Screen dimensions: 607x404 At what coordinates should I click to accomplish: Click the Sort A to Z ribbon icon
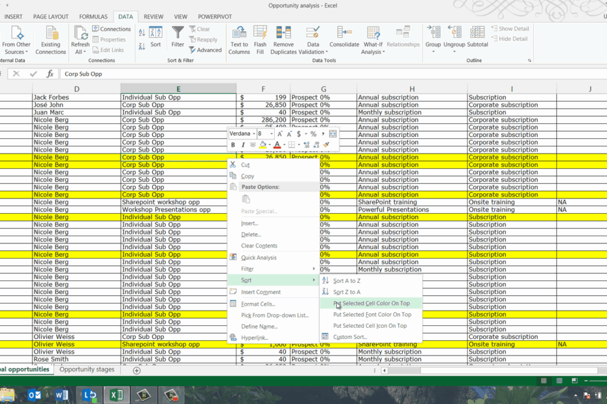[x=142, y=33]
